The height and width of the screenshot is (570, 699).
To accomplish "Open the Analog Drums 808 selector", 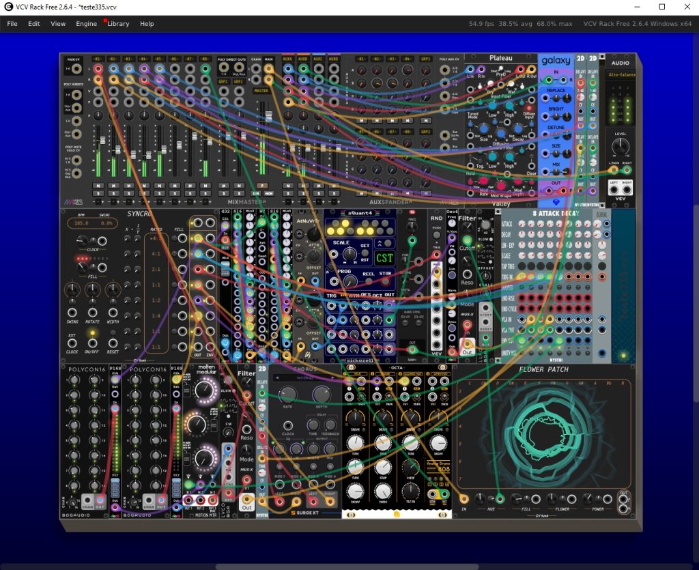I will click(x=438, y=467).
